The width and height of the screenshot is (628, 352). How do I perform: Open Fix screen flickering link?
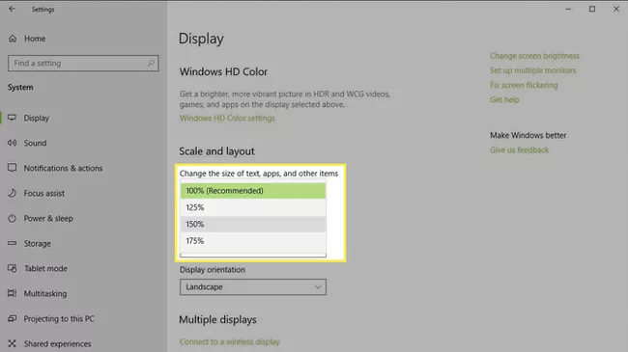click(x=524, y=85)
